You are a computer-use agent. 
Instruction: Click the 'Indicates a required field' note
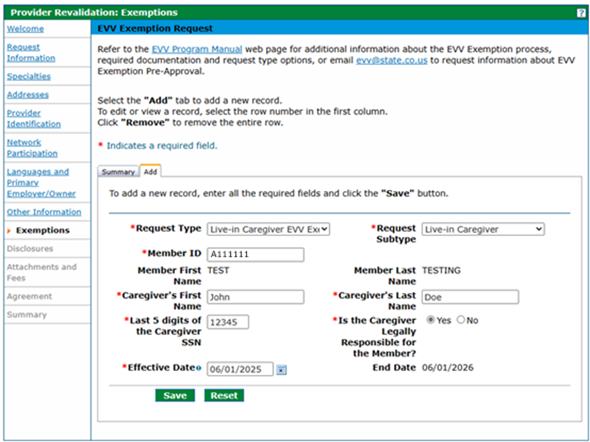pos(161,146)
